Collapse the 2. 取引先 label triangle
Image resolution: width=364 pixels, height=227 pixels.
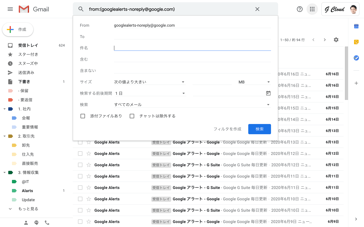tap(4, 136)
